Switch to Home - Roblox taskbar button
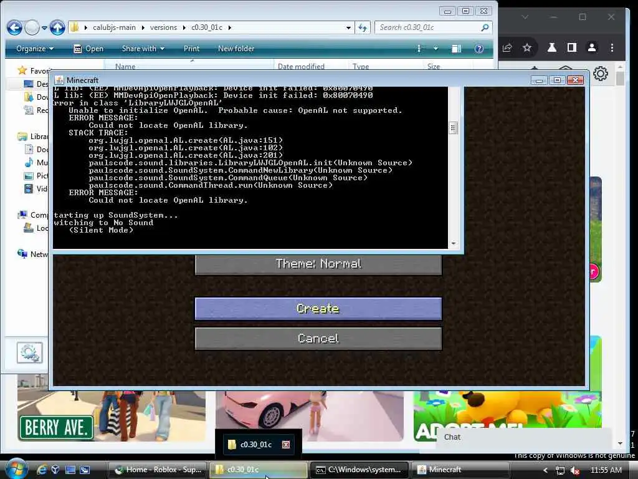 [158, 470]
